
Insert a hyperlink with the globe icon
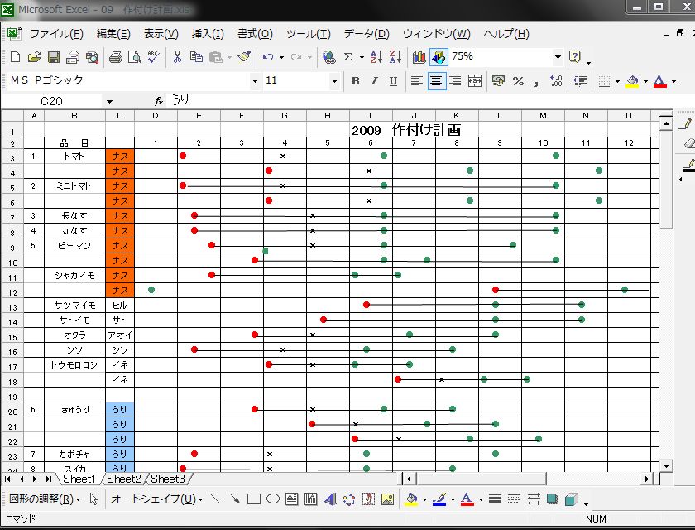coord(329,57)
